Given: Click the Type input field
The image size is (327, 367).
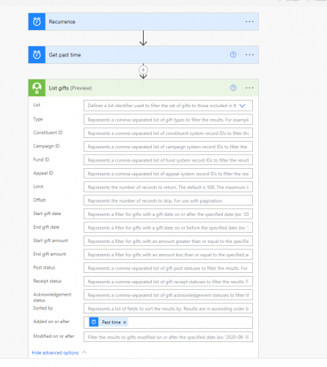Looking at the screenshot, I should 168,120.
